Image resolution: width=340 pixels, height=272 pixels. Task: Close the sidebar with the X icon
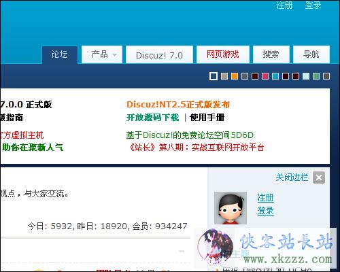pyautogui.click(x=319, y=177)
